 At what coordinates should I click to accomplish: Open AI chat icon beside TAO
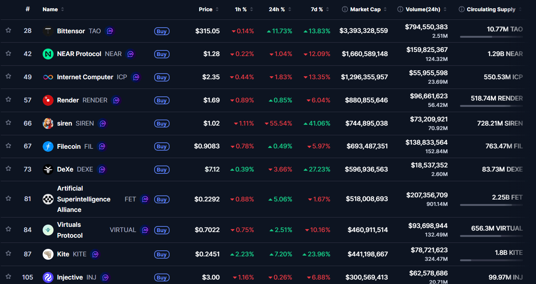coord(110,31)
